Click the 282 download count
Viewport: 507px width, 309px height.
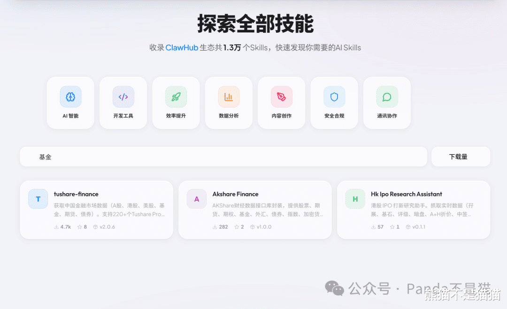223,227
